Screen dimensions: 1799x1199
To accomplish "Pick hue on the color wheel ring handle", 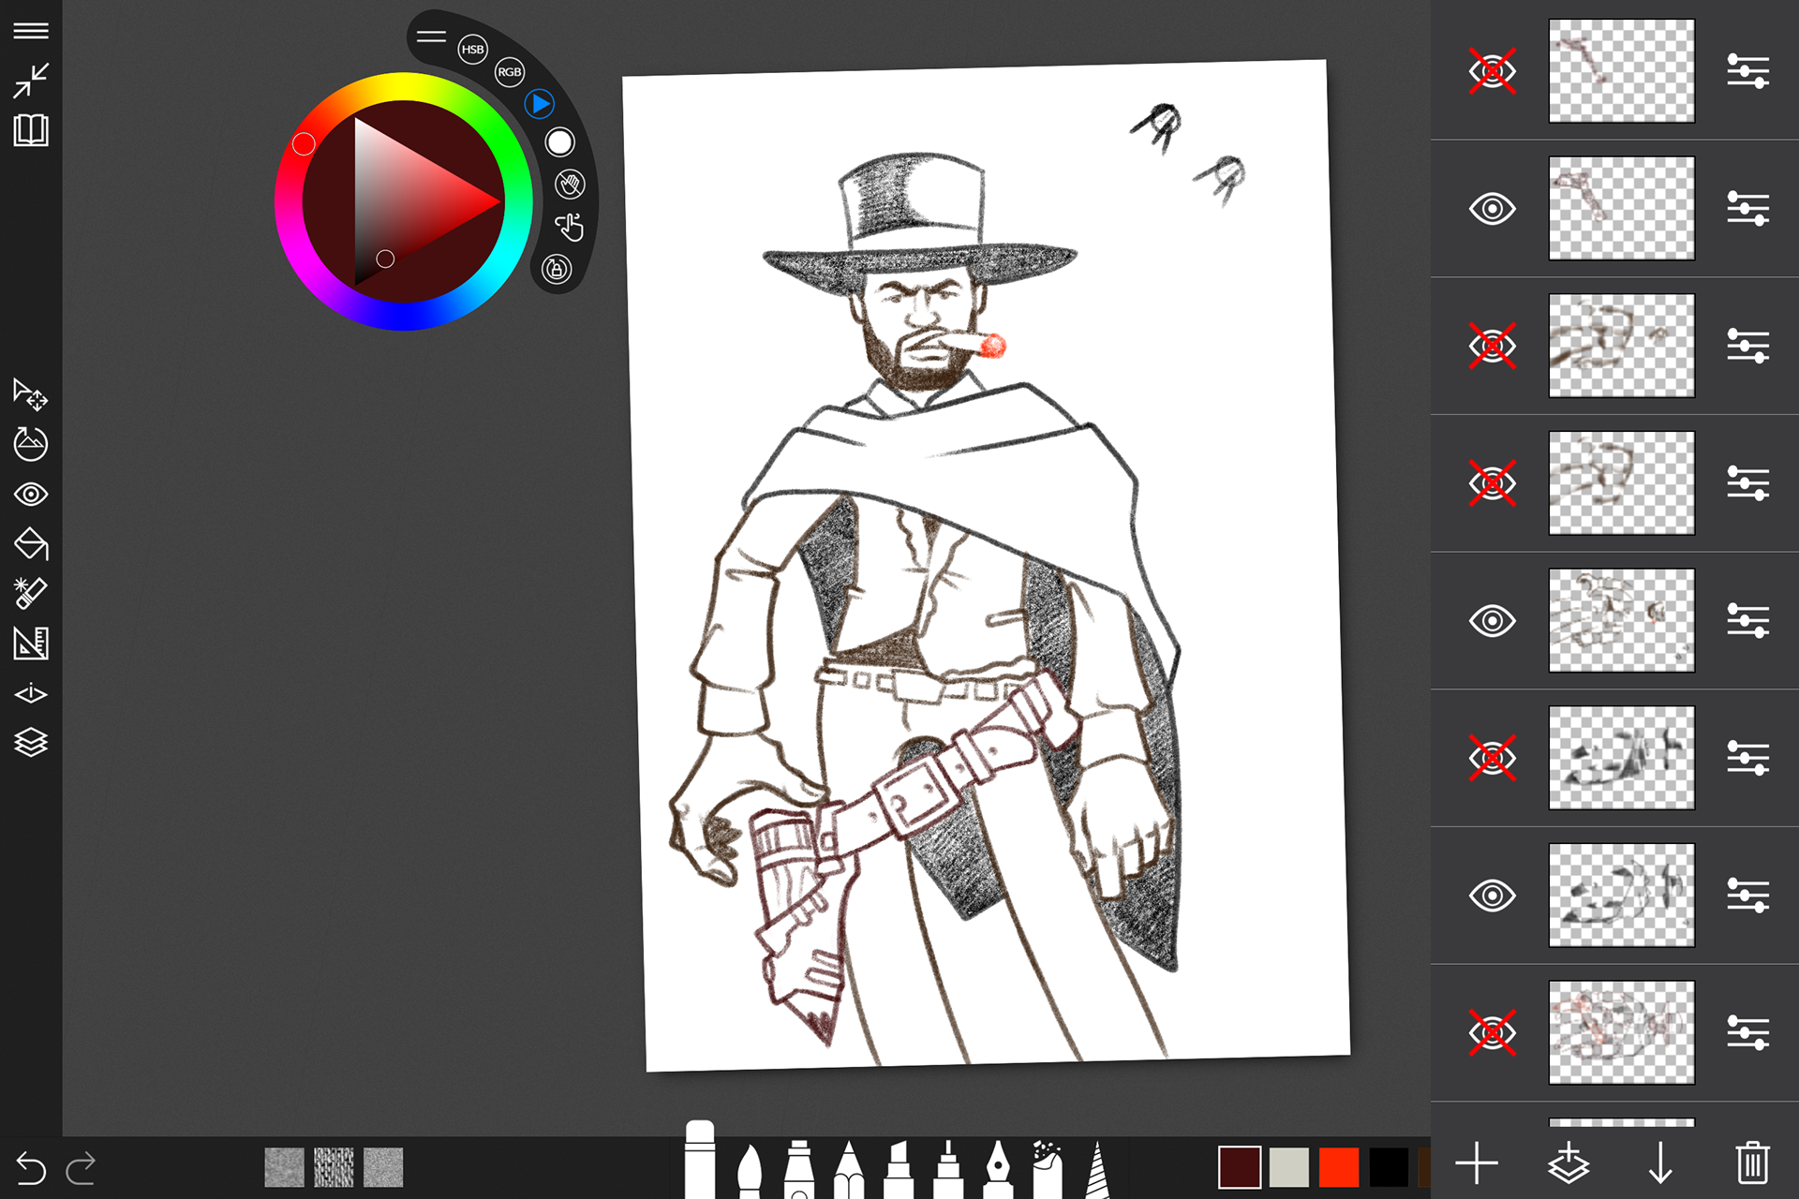I will tap(304, 144).
